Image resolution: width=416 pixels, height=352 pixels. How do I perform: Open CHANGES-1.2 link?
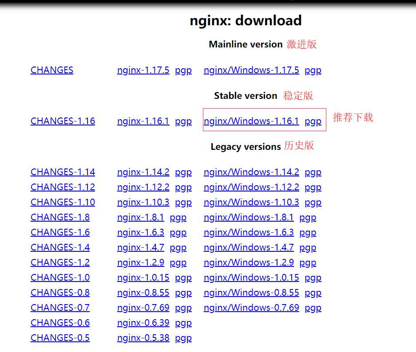(x=60, y=263)
